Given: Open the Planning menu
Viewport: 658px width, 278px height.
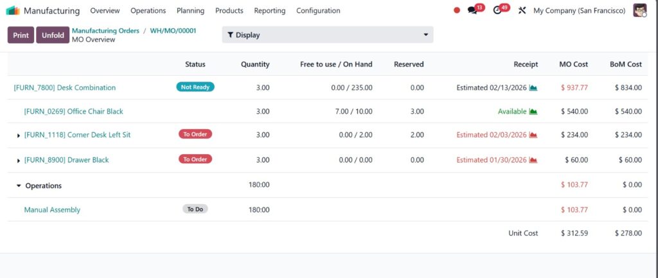Looking at the screenshot, I should click(190, 10).
